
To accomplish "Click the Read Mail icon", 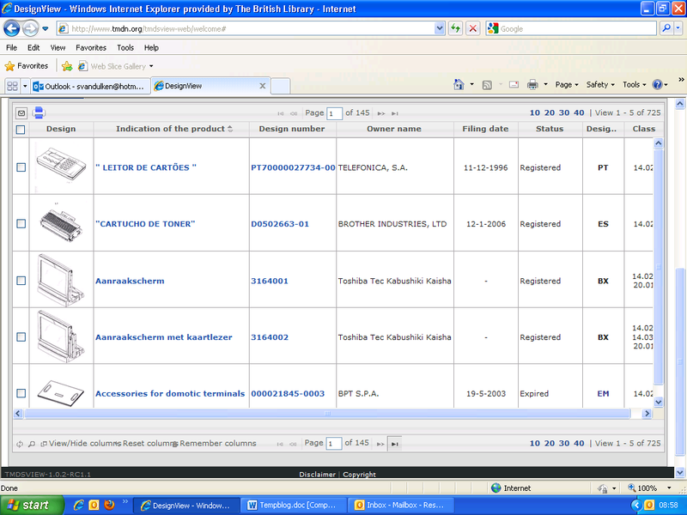I will pyautogui.click(x=514, y=84).
